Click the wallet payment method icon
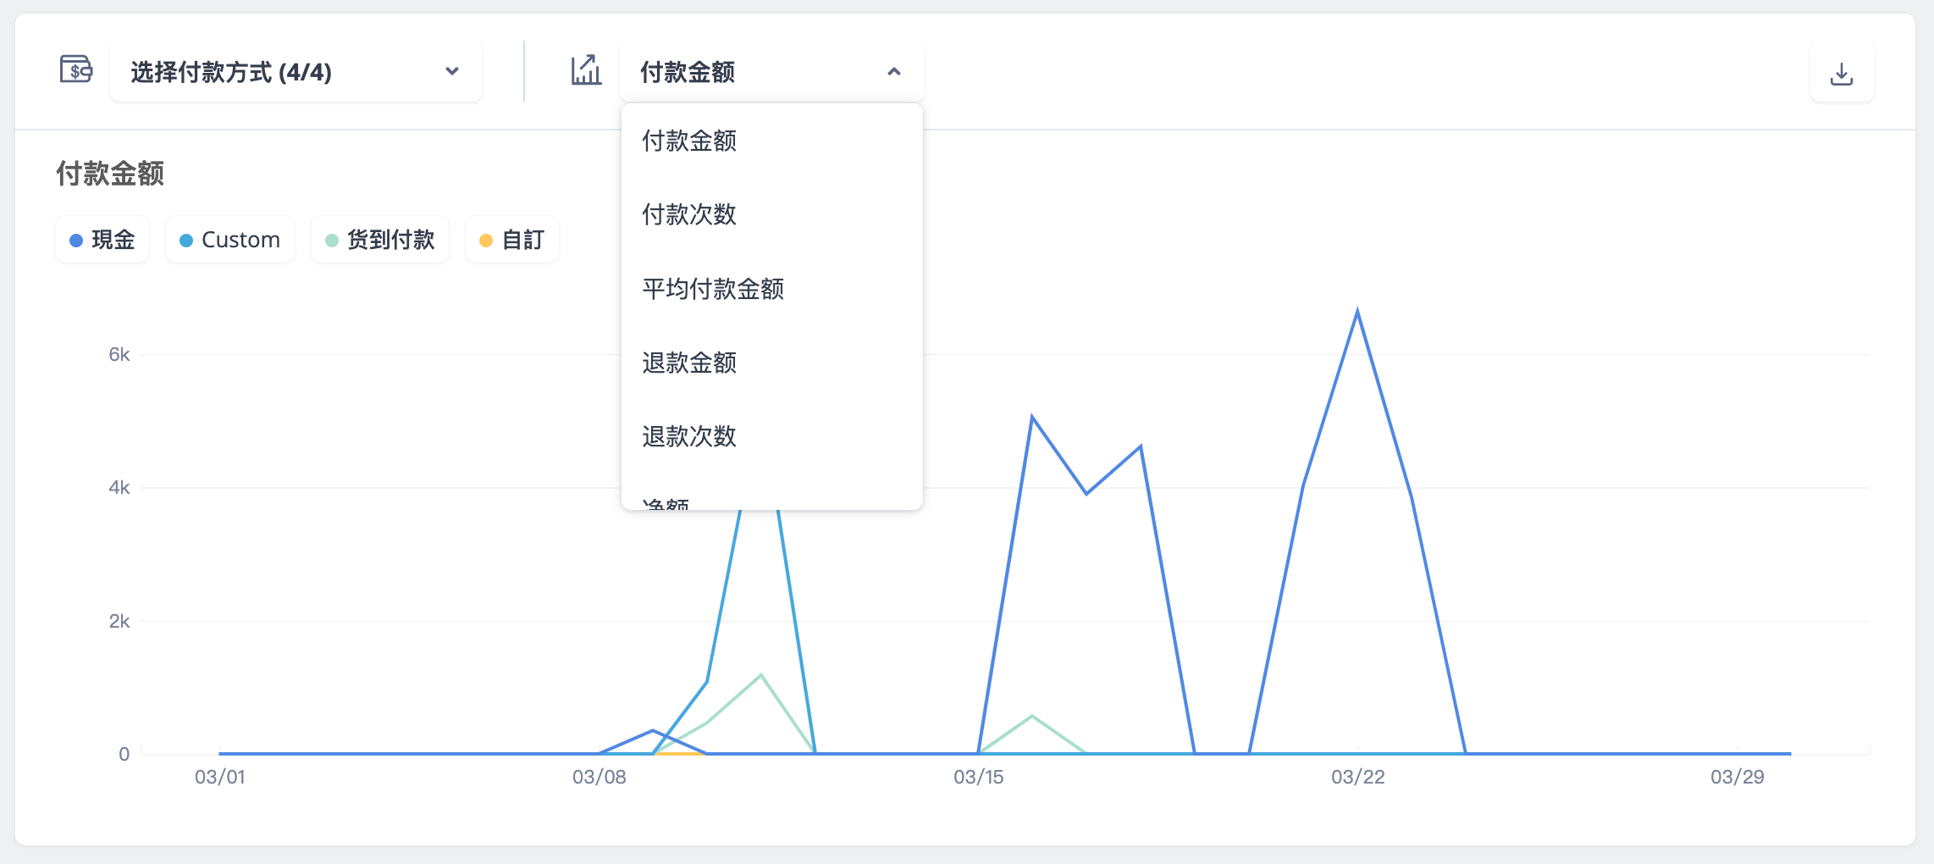Image resolution: width=1934 pixels, height=864 pixels. click(76, 69)
